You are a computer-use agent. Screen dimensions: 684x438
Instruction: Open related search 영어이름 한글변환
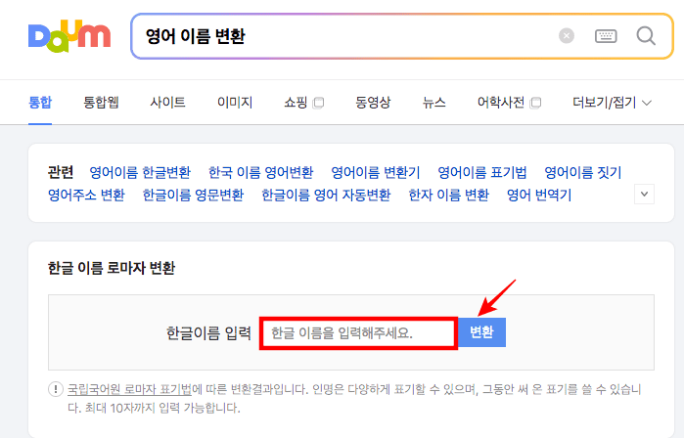(x=140, y=173)
